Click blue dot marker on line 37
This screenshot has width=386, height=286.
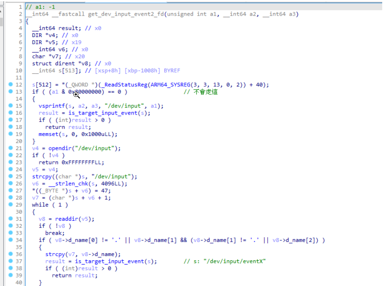coord(11,261)
